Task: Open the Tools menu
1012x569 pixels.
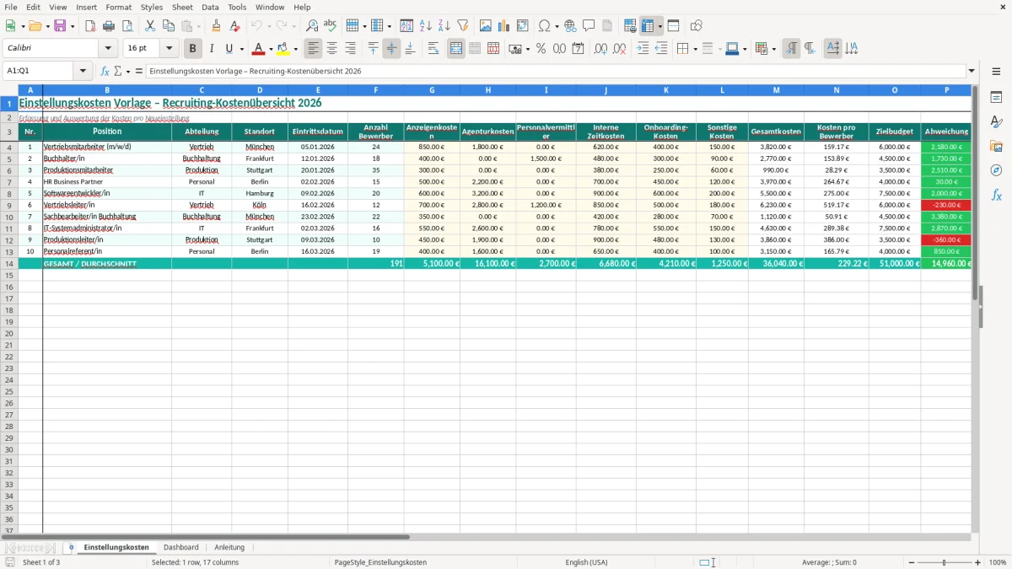Action: point(237,7)
